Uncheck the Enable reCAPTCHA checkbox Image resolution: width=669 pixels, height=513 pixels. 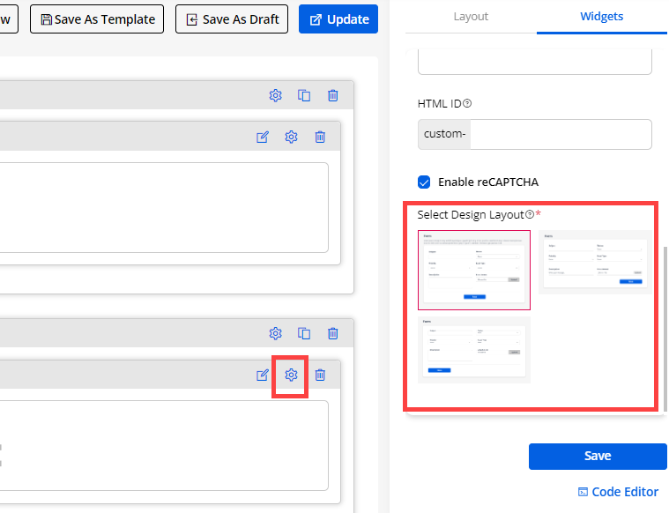[x=424, y=182]
